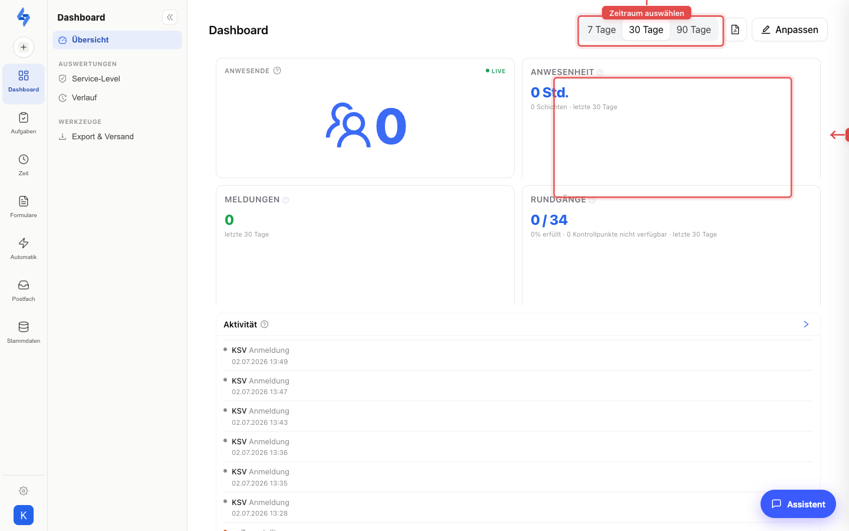This screenshot has width=849, height=531.
Task: Click the Anpassen button
Action: click(789, 29)
